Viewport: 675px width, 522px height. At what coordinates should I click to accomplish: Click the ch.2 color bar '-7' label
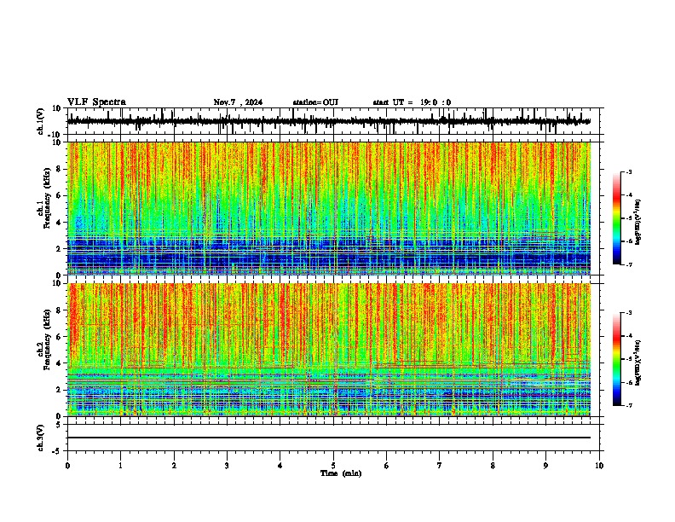tap(628, 405)
